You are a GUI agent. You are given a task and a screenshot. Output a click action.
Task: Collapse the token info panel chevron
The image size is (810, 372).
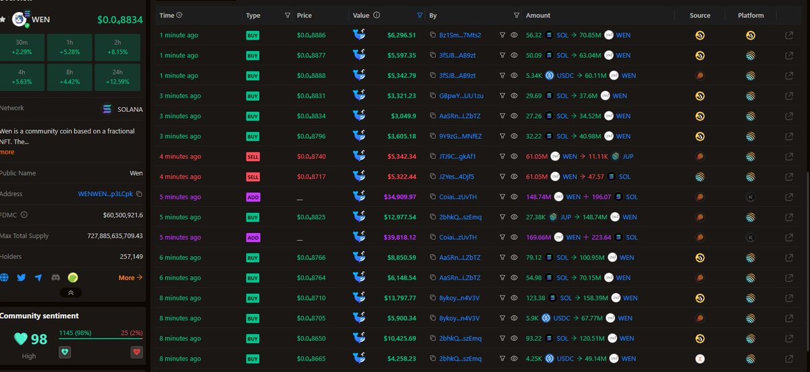[70, 292]
